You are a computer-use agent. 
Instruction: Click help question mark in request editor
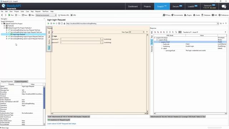click(x=147, y=32)
